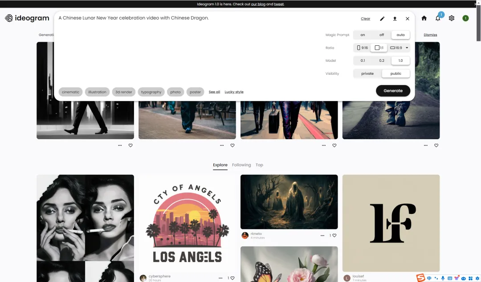This screenshot has width=481, height=282.
Task: Click the upload image icon
Action: coord(395,19)
